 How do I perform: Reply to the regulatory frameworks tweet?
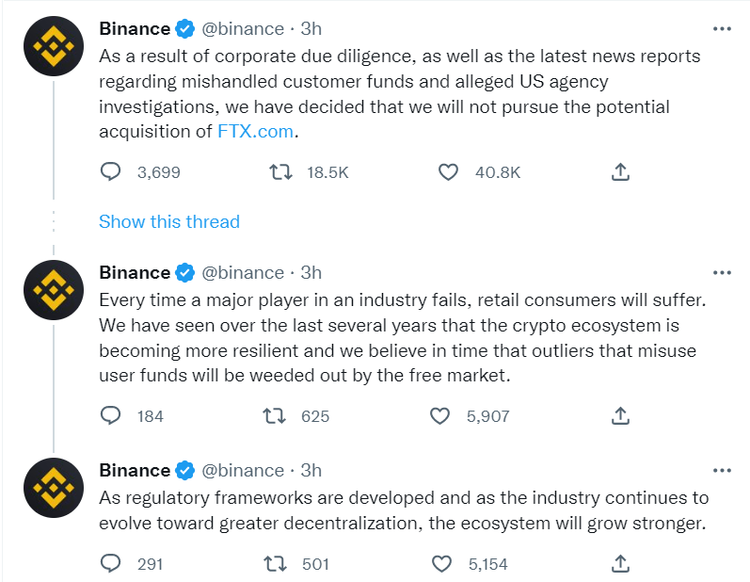click(x=111, y=564)
